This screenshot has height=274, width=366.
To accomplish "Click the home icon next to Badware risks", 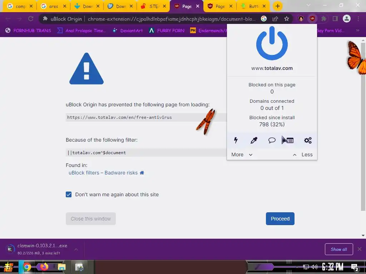I will click(142, 173).
